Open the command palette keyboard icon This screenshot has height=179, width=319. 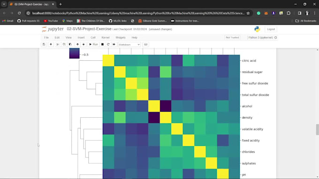pos(146,44)
